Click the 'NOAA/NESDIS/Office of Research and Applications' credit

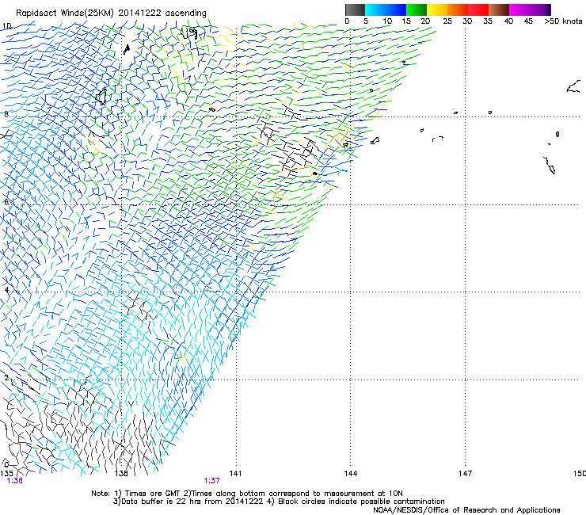tap(466, 510)
